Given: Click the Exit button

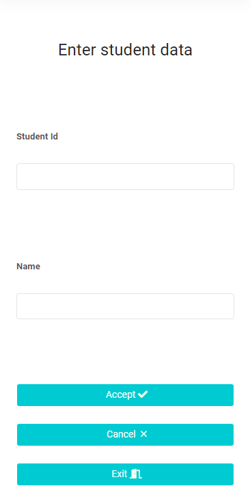Looking at the screenshot, I should pos(125,474).
